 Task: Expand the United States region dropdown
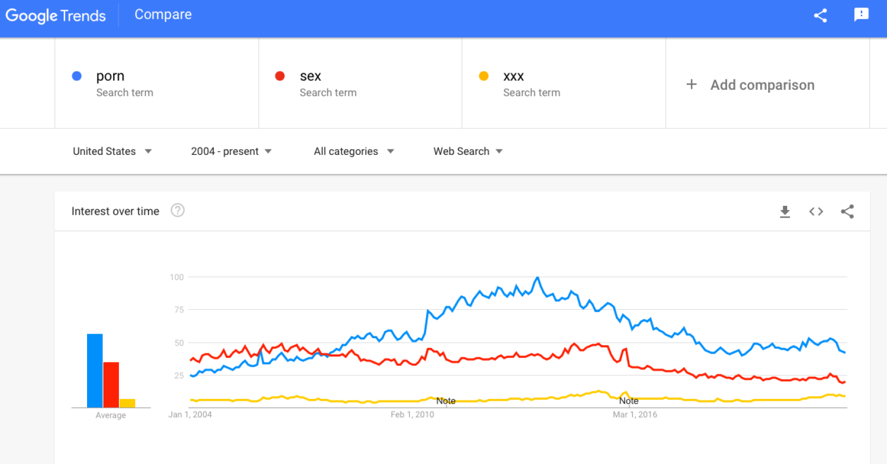[112, 151]
